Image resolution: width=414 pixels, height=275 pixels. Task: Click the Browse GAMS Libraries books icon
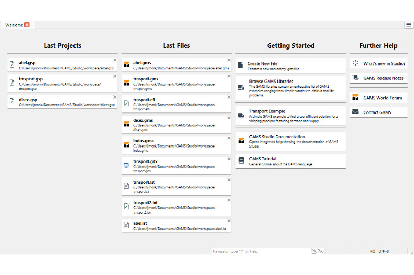(241, 87)
